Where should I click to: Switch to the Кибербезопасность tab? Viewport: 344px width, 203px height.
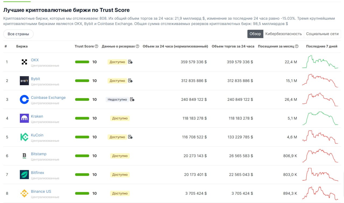[284, 34]
